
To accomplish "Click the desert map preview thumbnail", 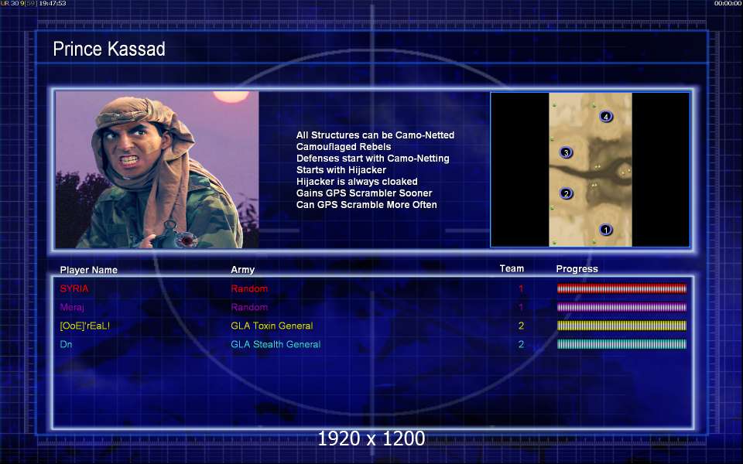I will (x=590, y=169).
